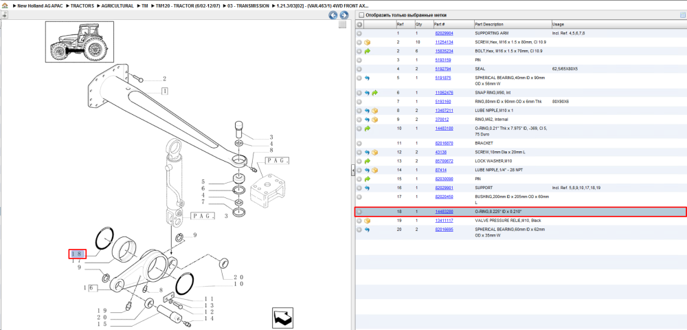Open TRACTORS breadcrumb level
The image size is (687, 330).
(x=82, y=6)
